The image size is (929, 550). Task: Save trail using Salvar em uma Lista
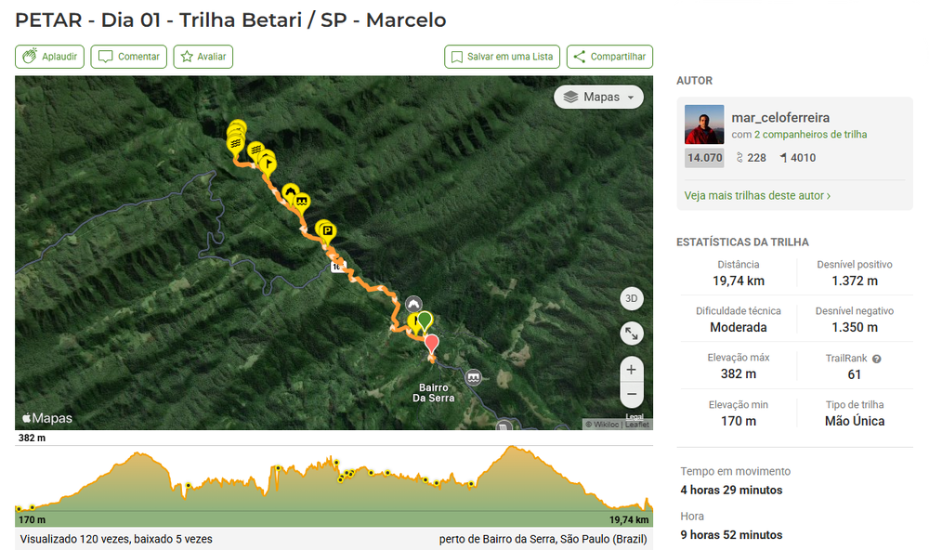[501, 57]
